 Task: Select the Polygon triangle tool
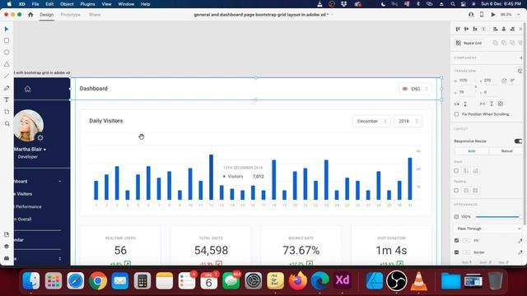(x=7, y=64)
